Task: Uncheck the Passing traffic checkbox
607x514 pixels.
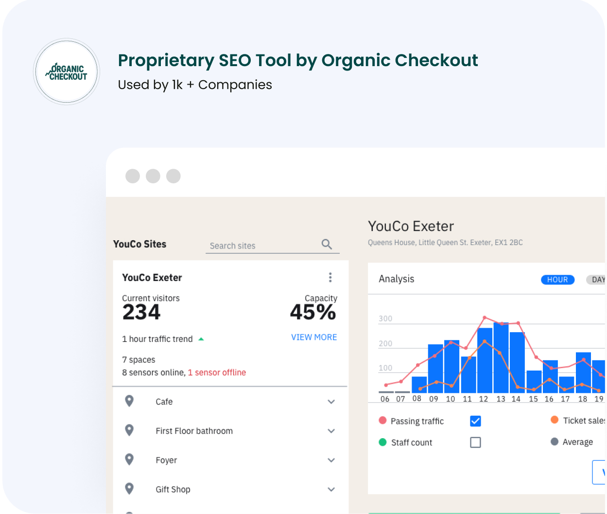Action: [x=475, y=421]
